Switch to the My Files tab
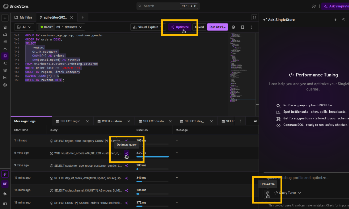The height and width of the screenshot is (209, 349). click(23, 17)
